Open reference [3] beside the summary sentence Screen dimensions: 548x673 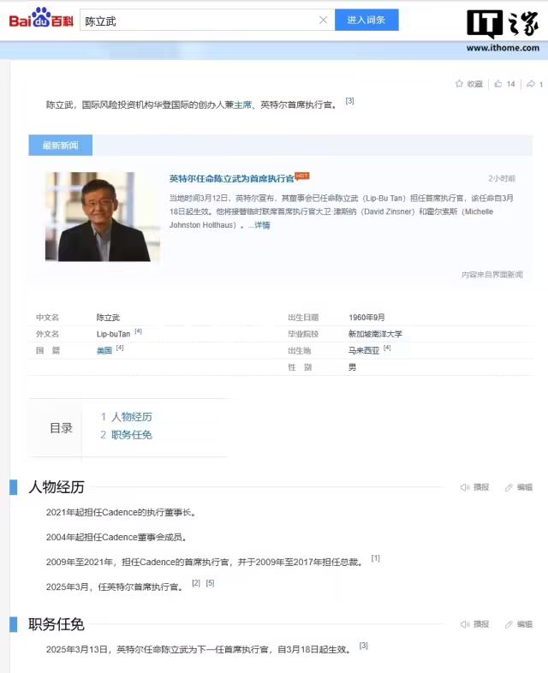tap(349, 101)
